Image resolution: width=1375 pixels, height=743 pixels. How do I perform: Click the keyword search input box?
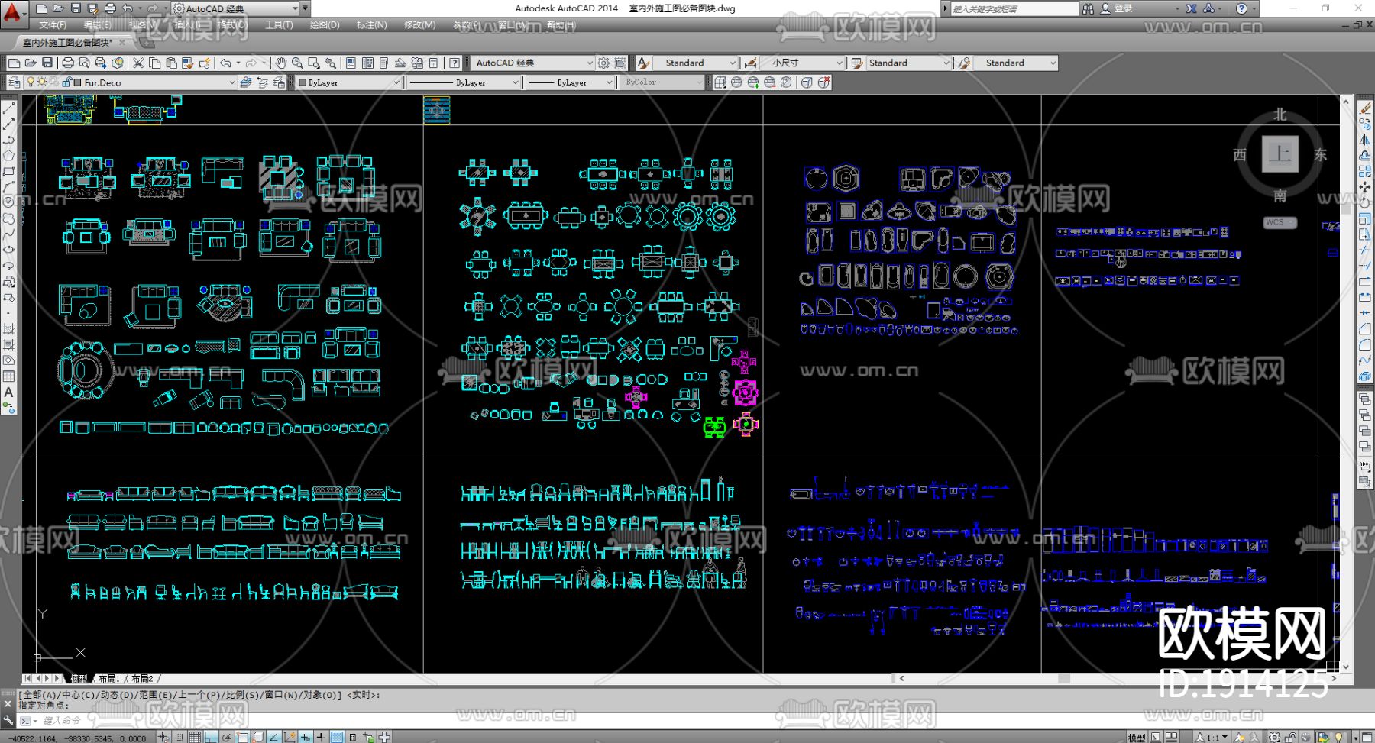pos(1014,8)
